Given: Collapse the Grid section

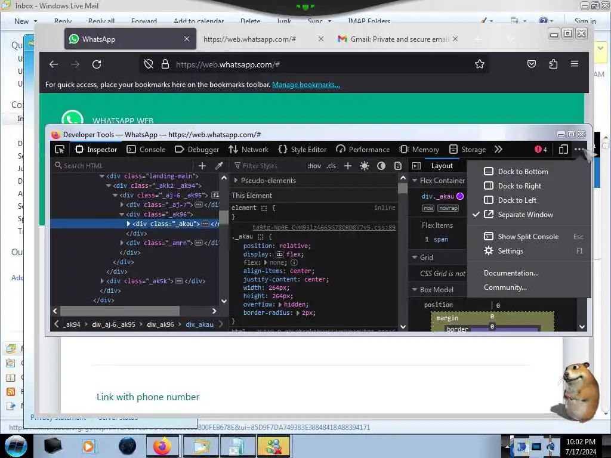Looking at the screenshot, I should point(415,257).
